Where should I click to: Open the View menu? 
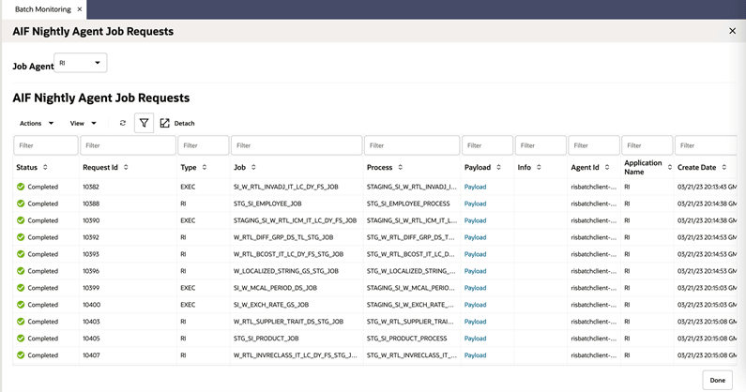point(84,123)
